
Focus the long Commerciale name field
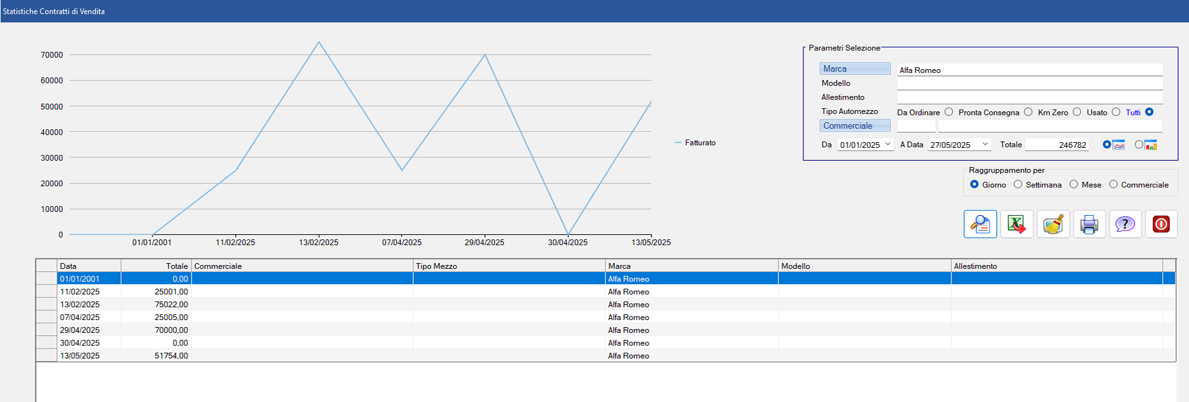(x=1050, y=126)
